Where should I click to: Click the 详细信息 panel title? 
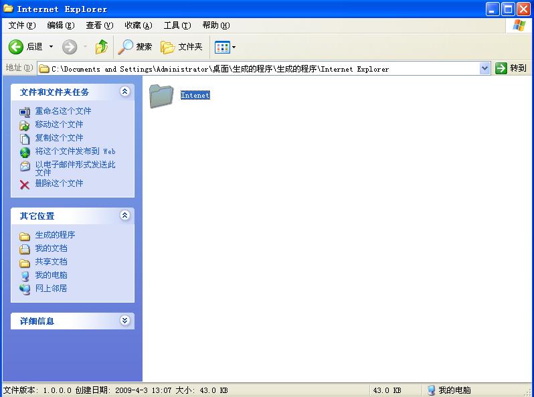click(x=37, y=321)
